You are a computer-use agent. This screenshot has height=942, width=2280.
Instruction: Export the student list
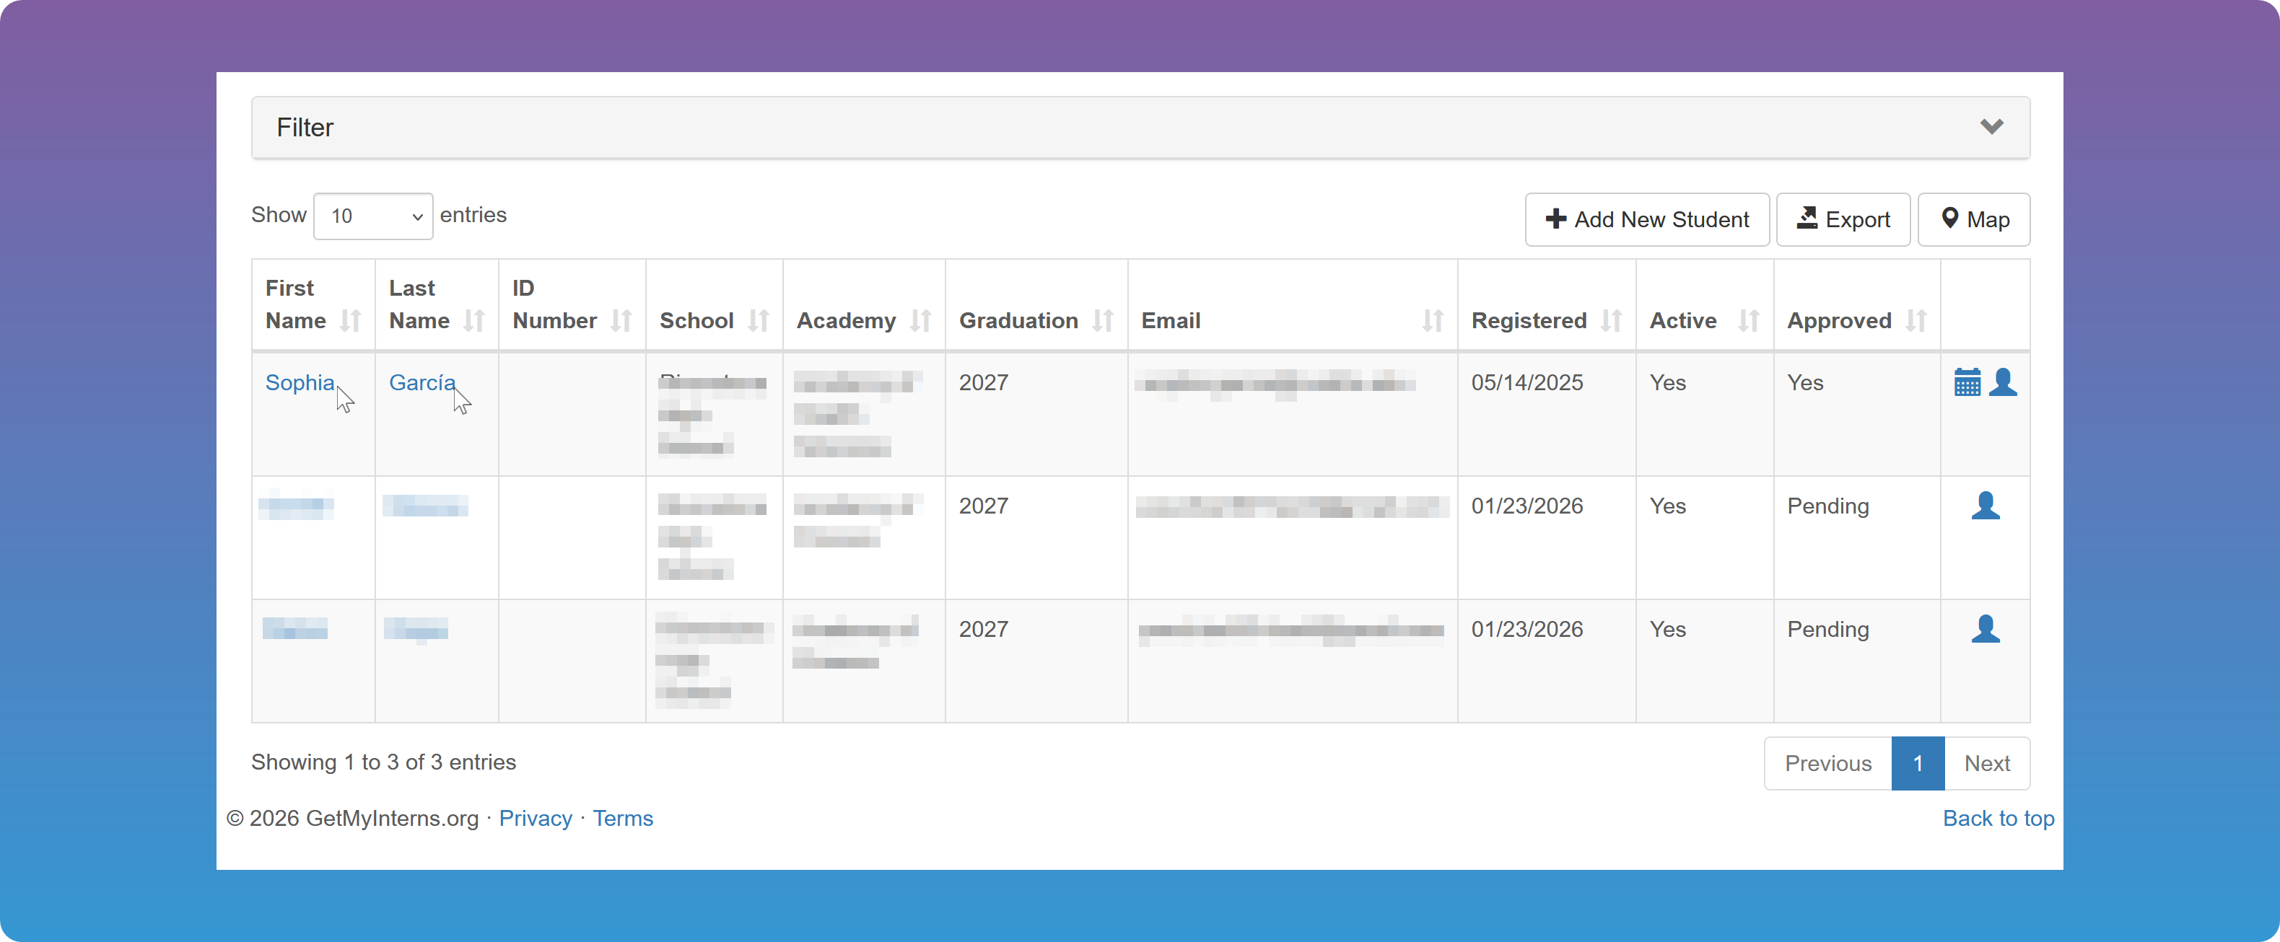click(x=1843, y=219)
